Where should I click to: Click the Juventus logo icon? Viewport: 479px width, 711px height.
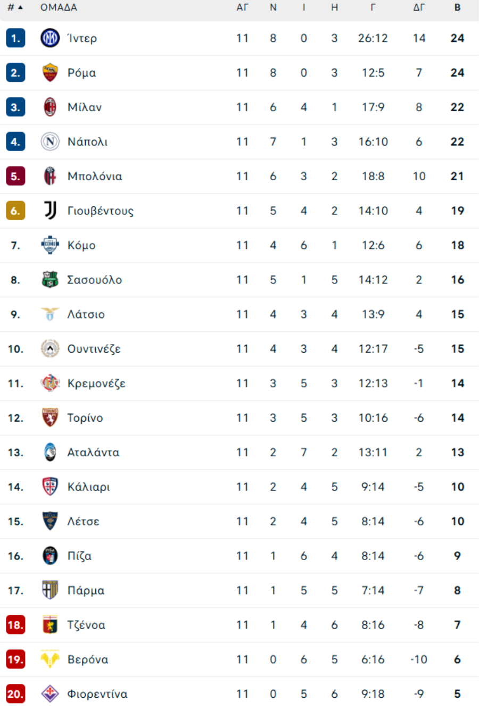click(x=50, y=211)
